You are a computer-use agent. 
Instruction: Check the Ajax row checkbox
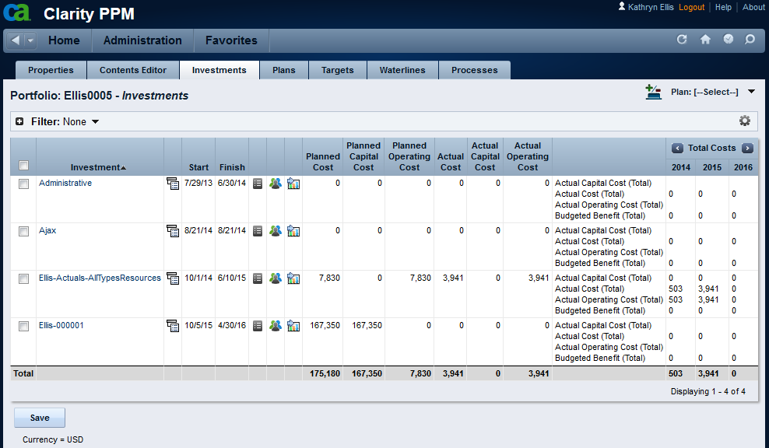tap(23, 231)
